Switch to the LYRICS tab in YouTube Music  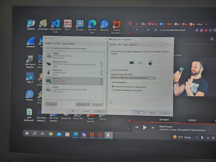tap(192, 120)
